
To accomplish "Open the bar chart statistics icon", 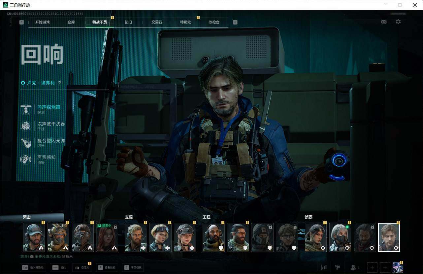I will coord(324,267).
